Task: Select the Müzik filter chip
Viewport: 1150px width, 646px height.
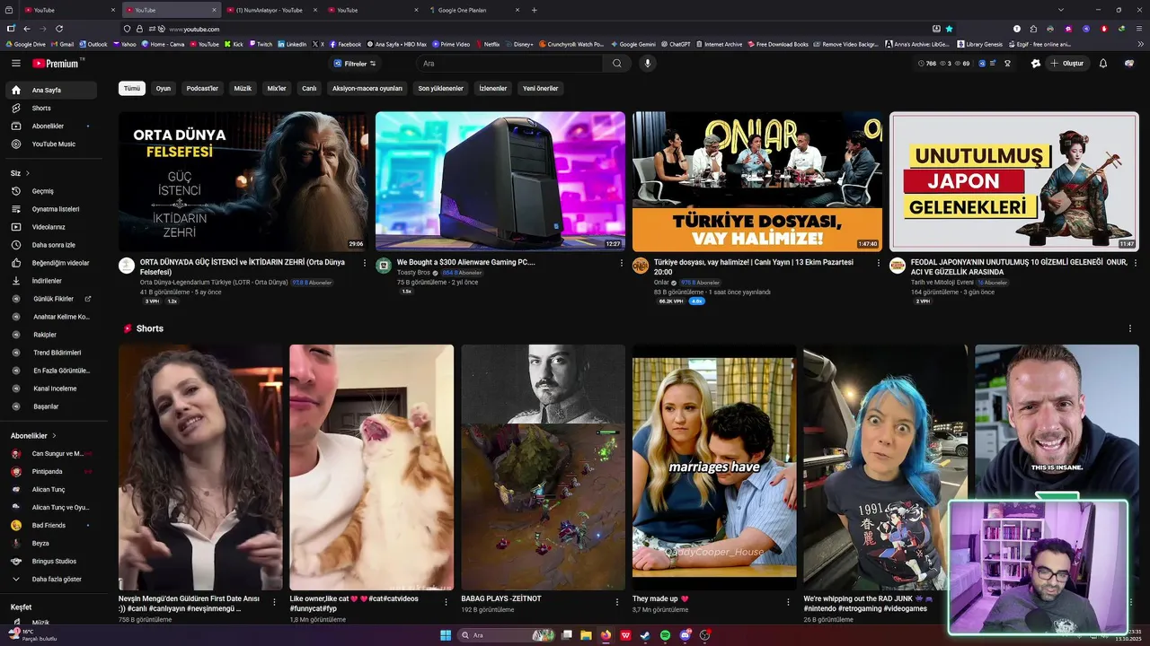Action: [243, 89]
